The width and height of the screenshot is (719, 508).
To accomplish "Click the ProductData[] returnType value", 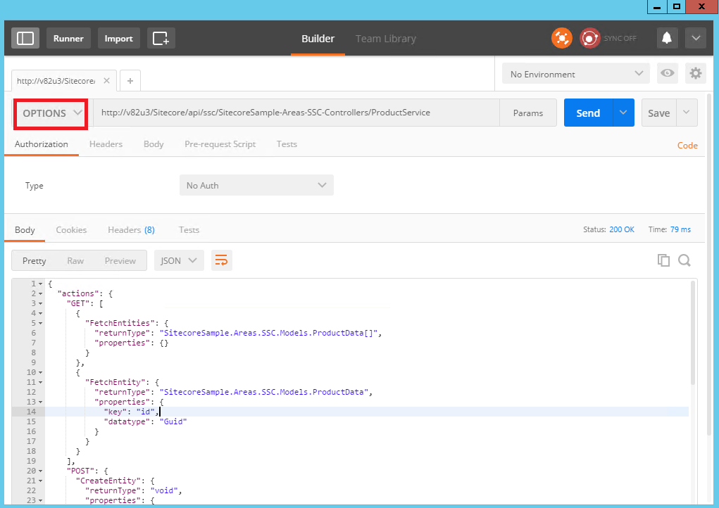I will pyautogui.click(x=269, y=333).
